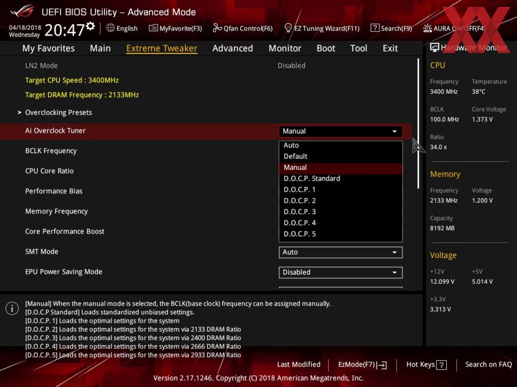Open Search on FAQ link
The height and width of the screenshot is (387, 517).
point(488,364)
